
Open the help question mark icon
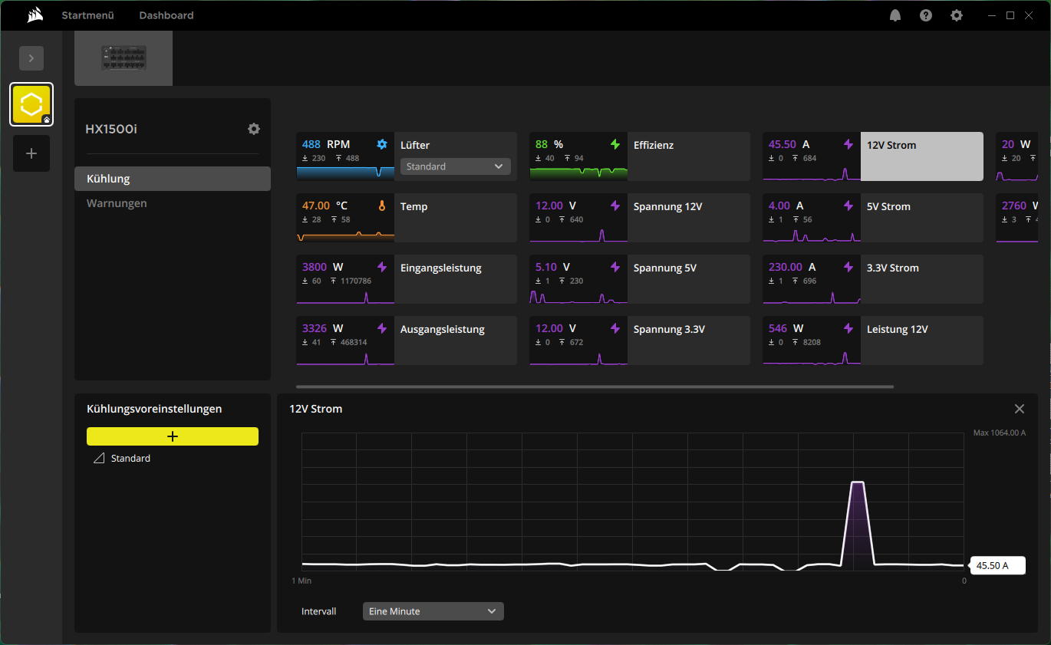(x=926, y=15)
